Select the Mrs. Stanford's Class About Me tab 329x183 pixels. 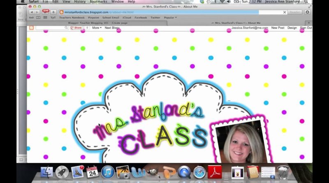click(x=236, y=23)
